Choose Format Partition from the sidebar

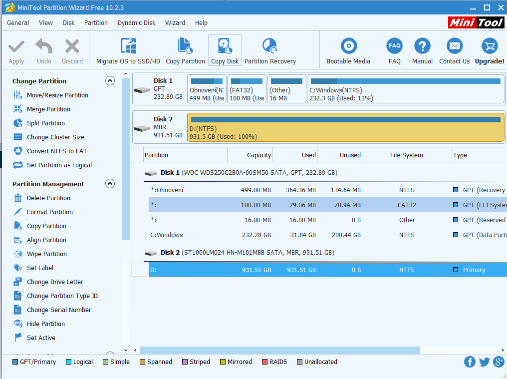(50, 212)
